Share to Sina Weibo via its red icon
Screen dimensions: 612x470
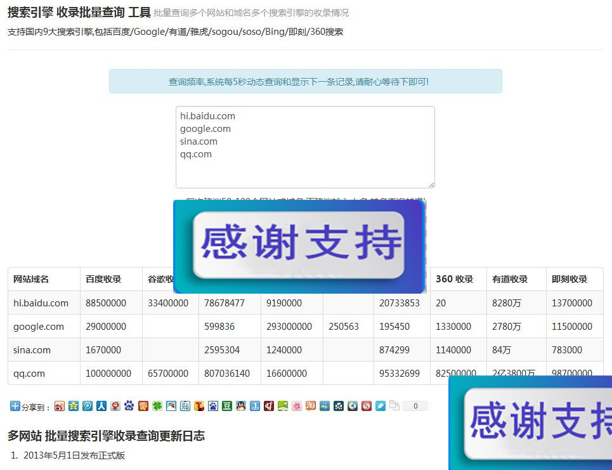[x=60, y=406]
